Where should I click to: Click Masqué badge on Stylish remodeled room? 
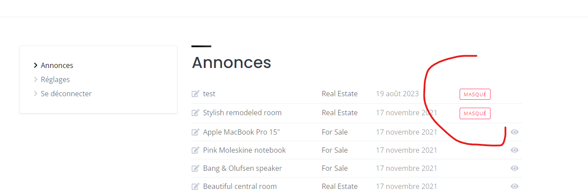pyautogui.click(x=475, y=113)
